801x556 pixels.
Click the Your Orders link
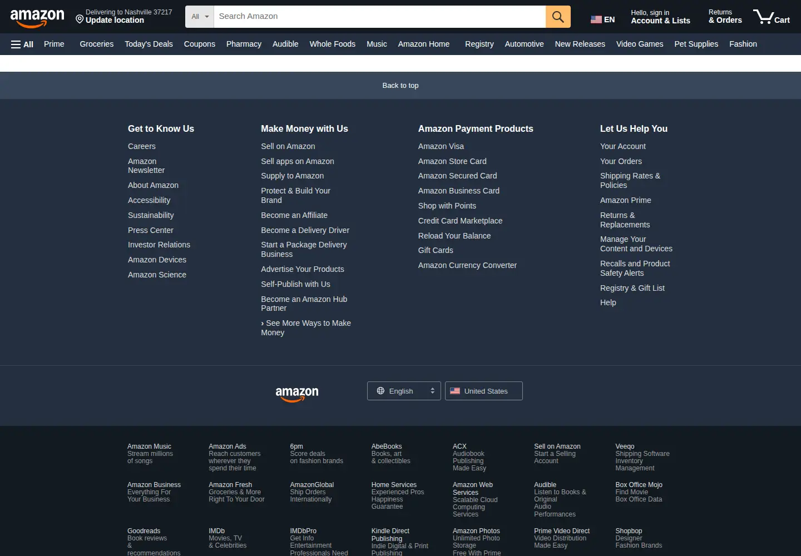coord(621,161)
